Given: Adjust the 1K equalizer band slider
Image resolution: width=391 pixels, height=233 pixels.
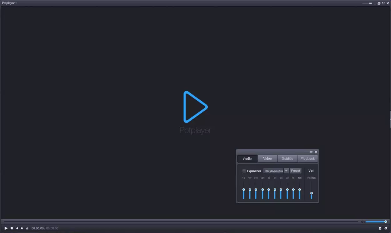Looking at the screenshot, I should point(269,190).
